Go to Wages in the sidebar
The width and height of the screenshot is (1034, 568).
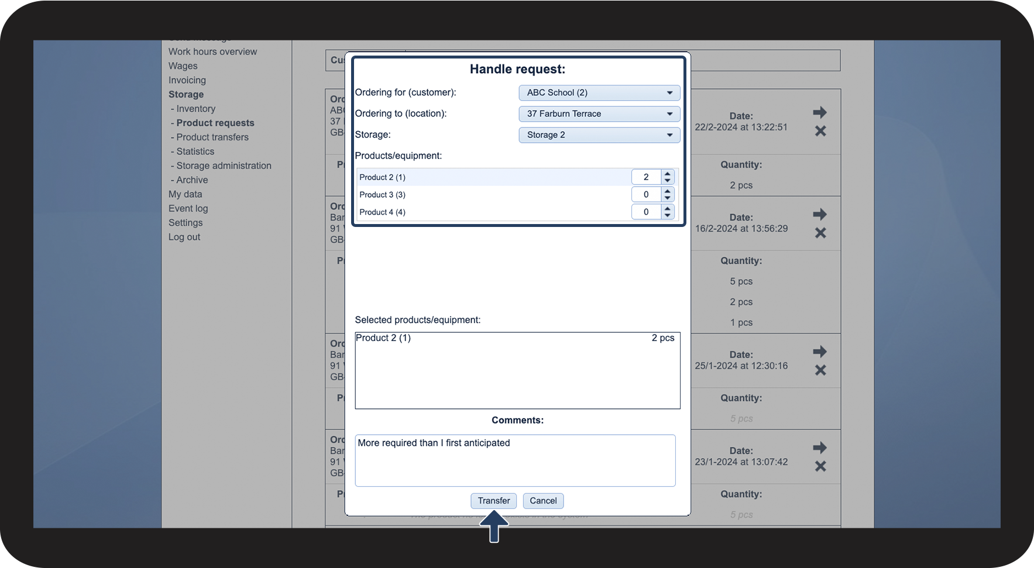(x=183, y=66)
